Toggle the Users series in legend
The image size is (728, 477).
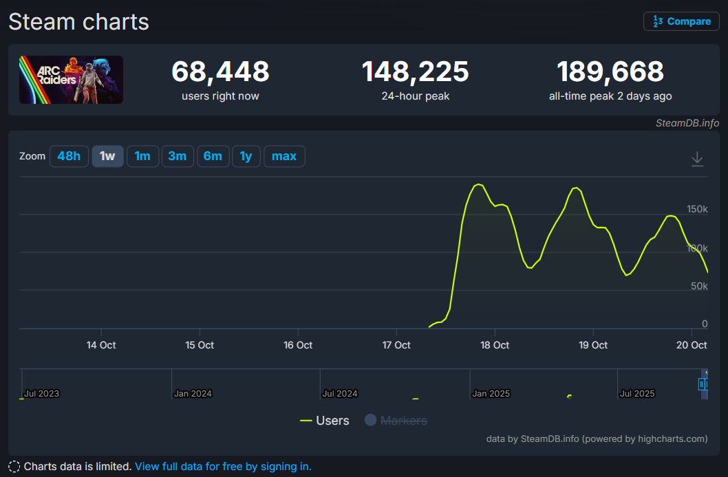click(325, 421)
